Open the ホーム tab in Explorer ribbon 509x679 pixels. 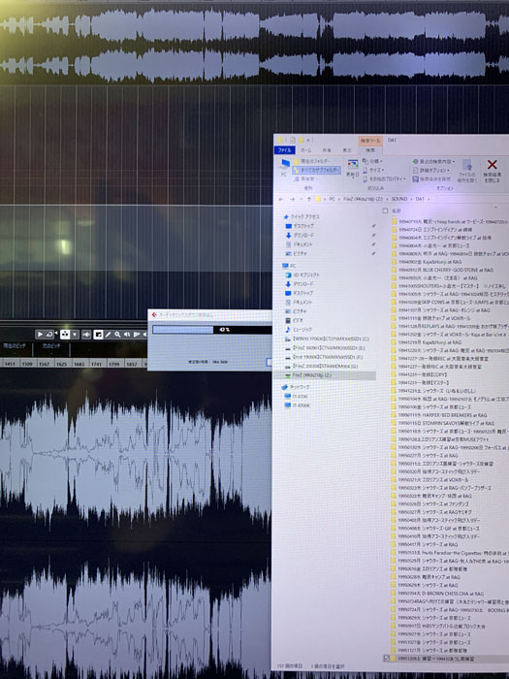point(306,149)
